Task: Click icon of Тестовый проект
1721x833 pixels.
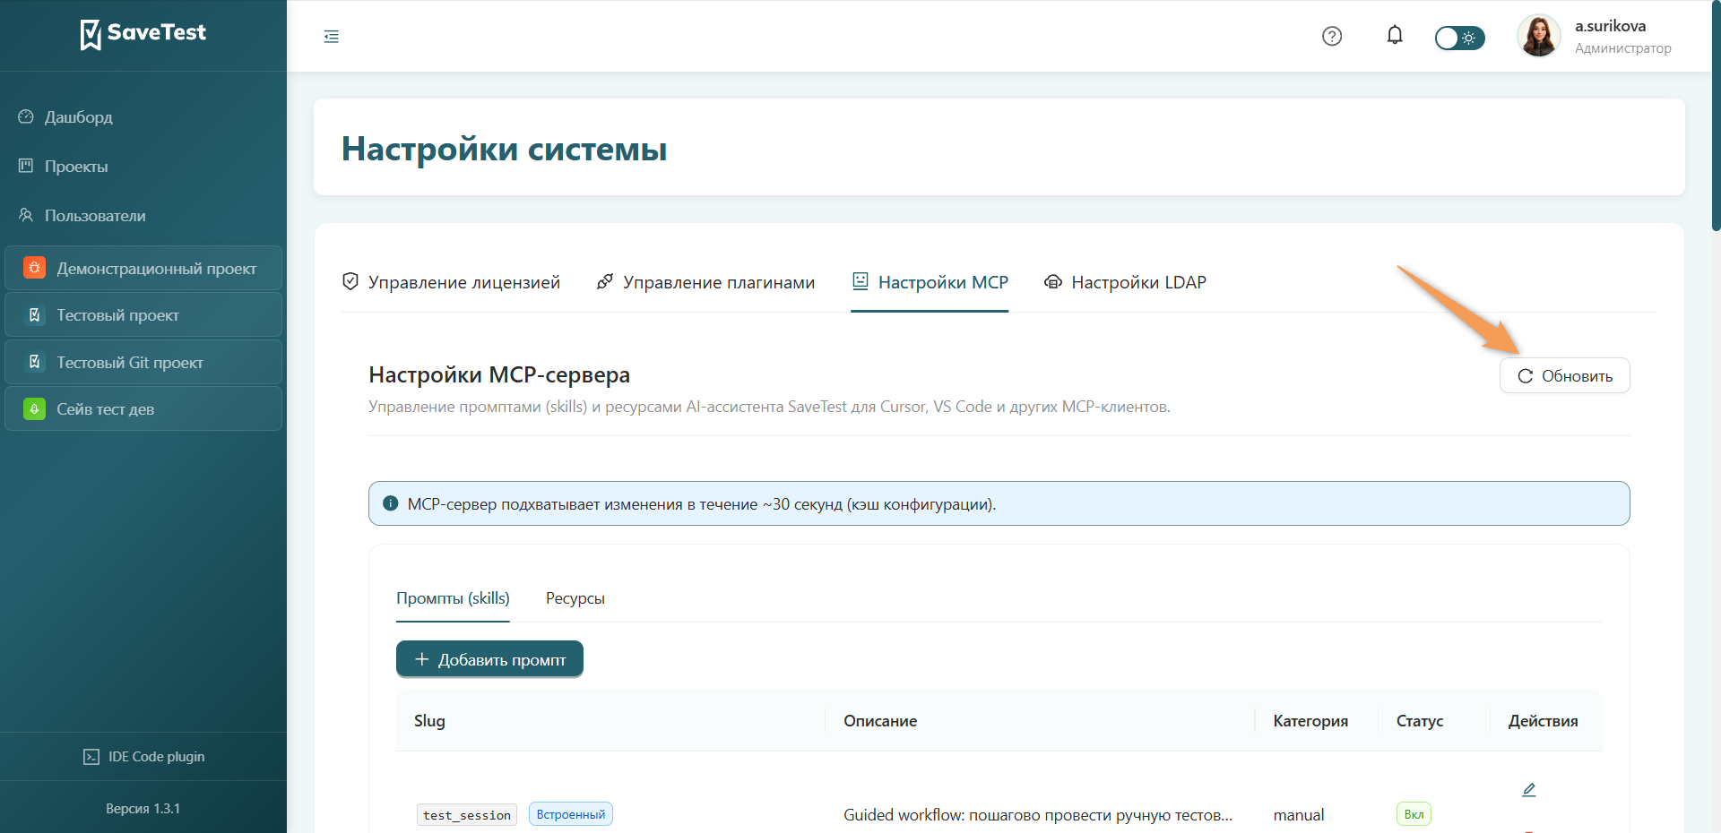Action: coord(34,314)
